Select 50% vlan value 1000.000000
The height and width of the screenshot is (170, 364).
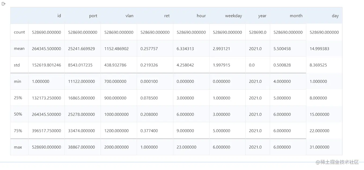(x=116, y=114)
